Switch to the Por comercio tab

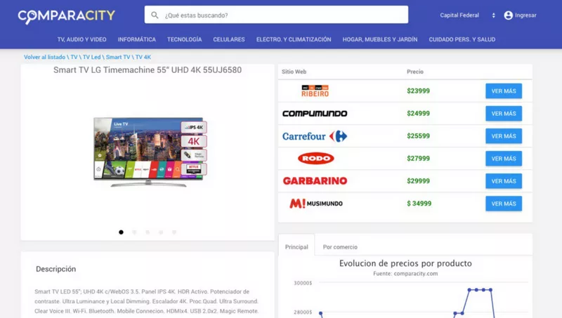click(x=340, y=247)
